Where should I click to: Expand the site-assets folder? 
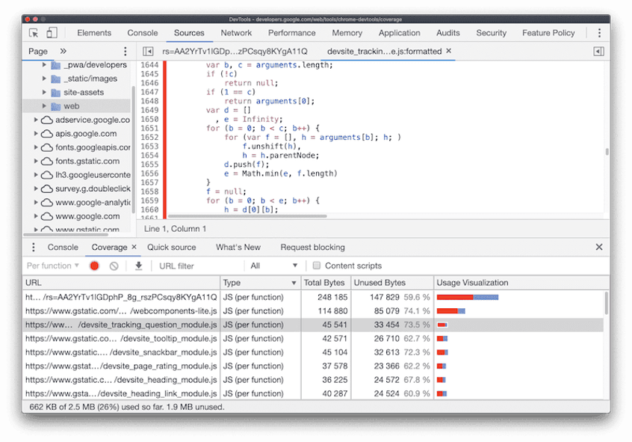44,93
